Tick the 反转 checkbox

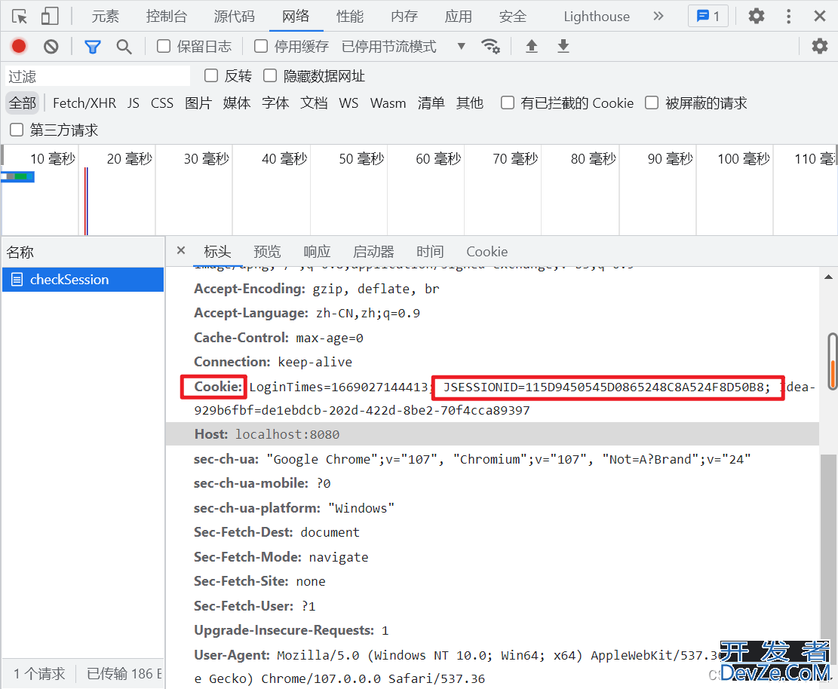pos(211,76)
